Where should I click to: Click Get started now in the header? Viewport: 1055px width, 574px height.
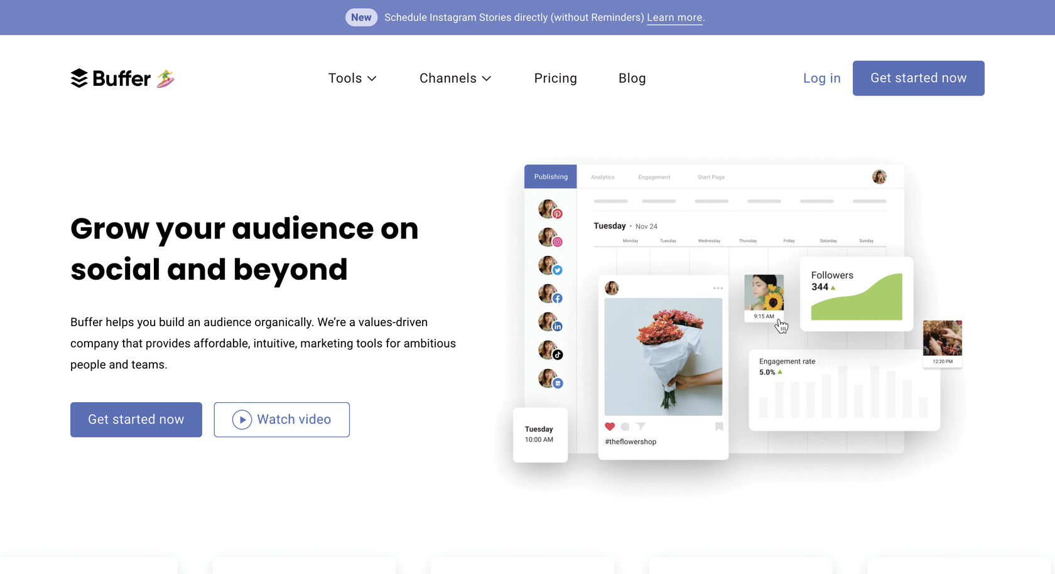pos(919,78)
